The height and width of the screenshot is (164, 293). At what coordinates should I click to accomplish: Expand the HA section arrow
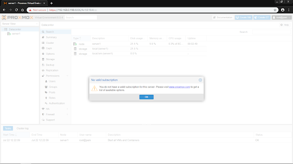pos(67,109)
